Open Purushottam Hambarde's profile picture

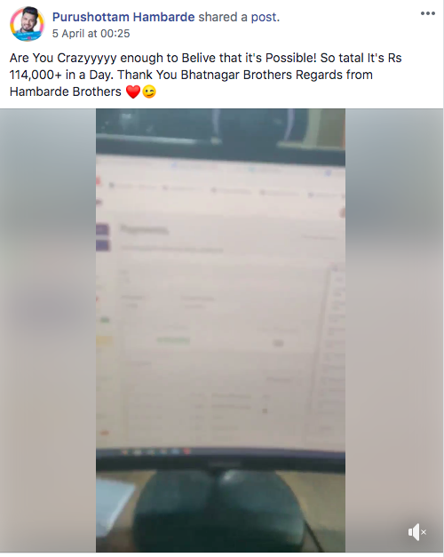[28, 24]
